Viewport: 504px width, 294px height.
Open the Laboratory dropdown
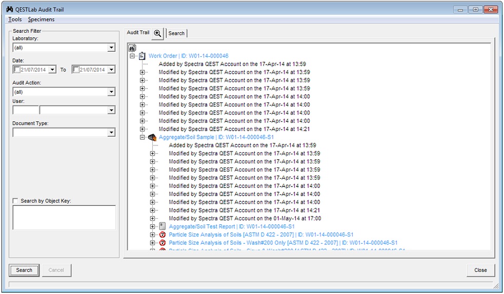point(111,48)
